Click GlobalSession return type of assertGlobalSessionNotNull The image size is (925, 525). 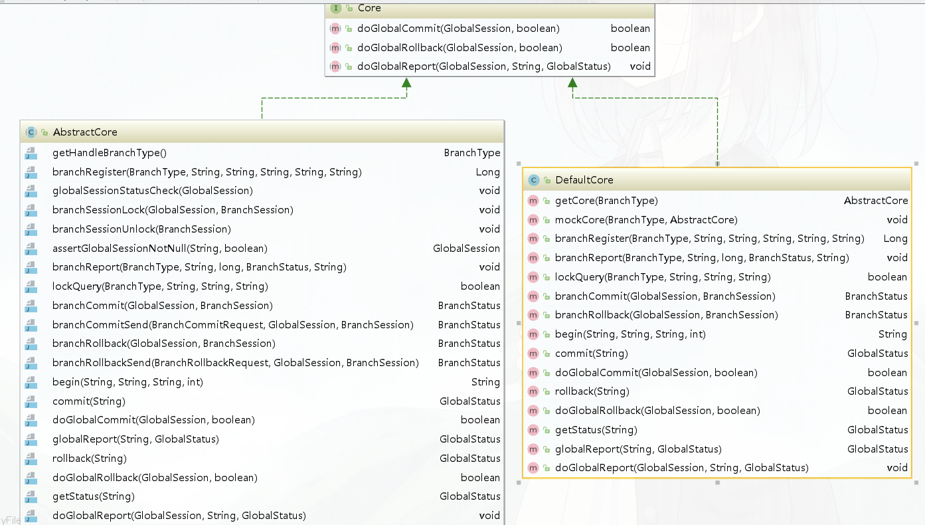point(467,249)
